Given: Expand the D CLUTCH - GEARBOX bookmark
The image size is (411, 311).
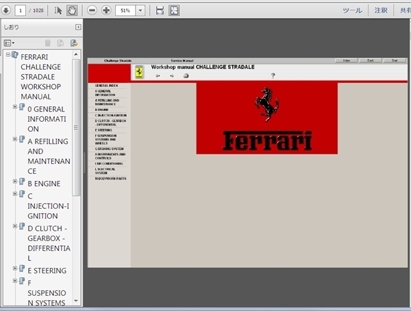Looking at the screenshot, I should tap(15, 226).
